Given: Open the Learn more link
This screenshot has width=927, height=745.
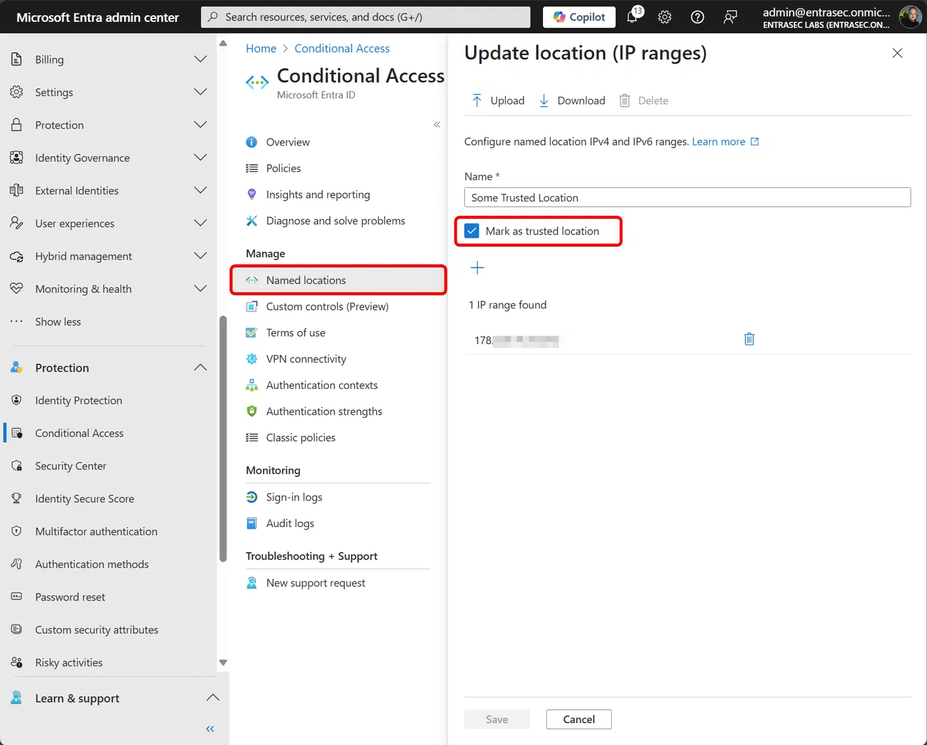Looking at the screenshot, I should [x=725, y=142].
